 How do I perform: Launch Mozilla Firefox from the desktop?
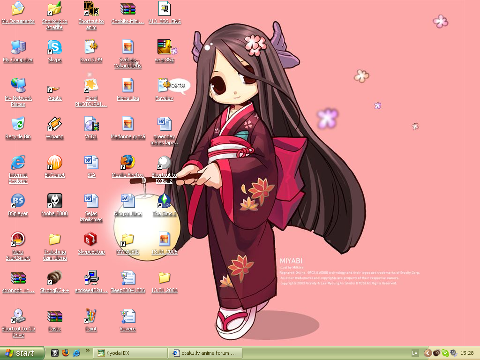[128, 162]
